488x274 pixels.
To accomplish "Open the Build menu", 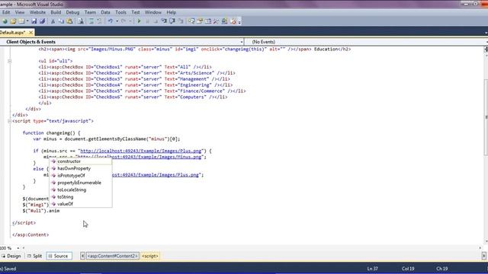I will point(56,12).
